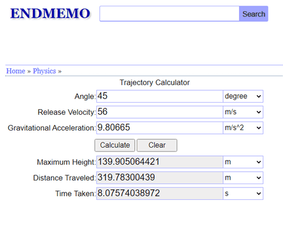This screenshot has width=283, height=234.
Task: Click the Distance Traveled result field
Action: 160,178
